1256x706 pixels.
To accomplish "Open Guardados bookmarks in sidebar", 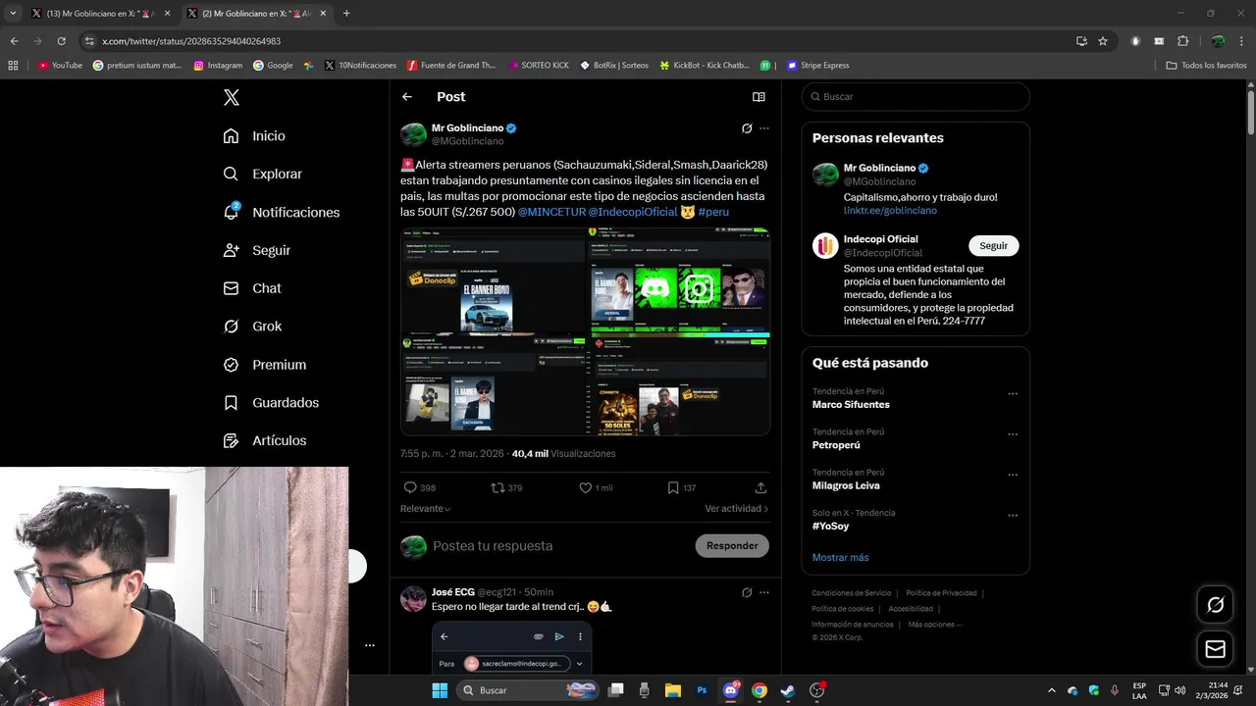I will pos(271,402).
